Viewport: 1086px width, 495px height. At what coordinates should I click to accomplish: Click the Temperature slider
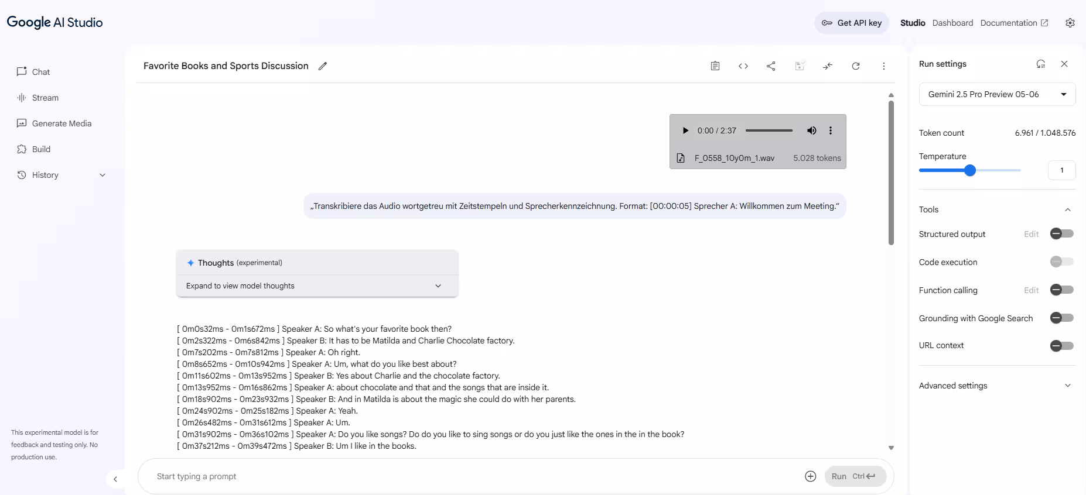point(970,170)
